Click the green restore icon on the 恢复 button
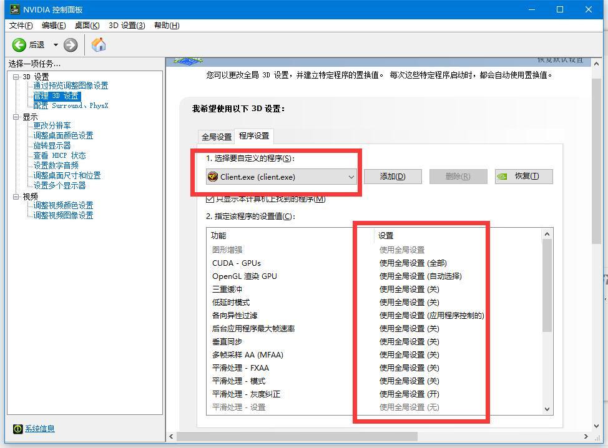This screenshot has width=608, height=448. click(503, 176)
